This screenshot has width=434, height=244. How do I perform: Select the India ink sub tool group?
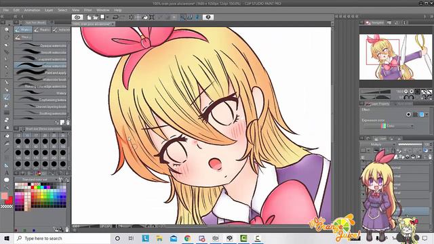pos(61,30)
